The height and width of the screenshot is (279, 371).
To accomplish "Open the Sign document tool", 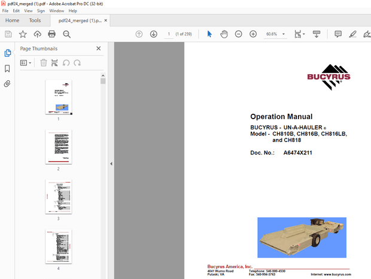I will click(367, 34).
